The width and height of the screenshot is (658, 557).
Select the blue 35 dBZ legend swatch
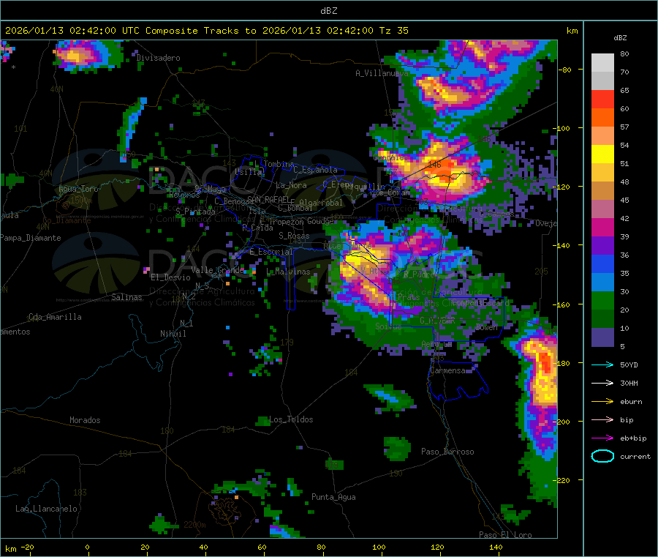click(x=602, y=263)
